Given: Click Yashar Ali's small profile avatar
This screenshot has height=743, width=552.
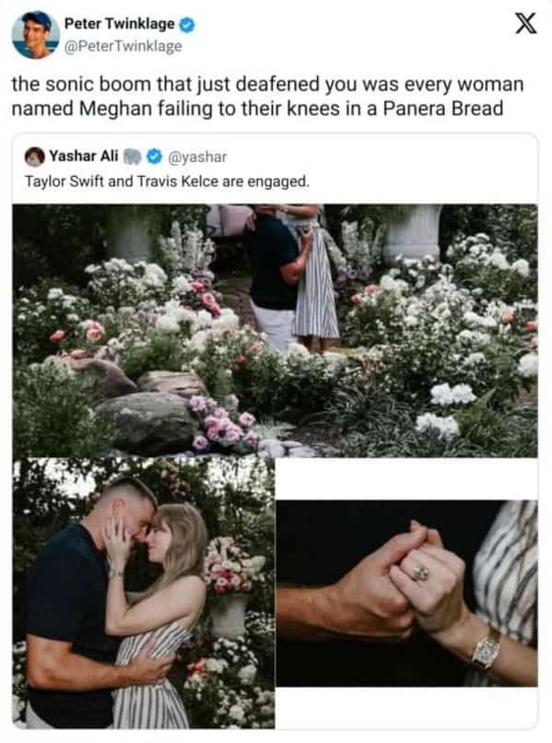Looking at the screenshot, I should coord(34,157).
